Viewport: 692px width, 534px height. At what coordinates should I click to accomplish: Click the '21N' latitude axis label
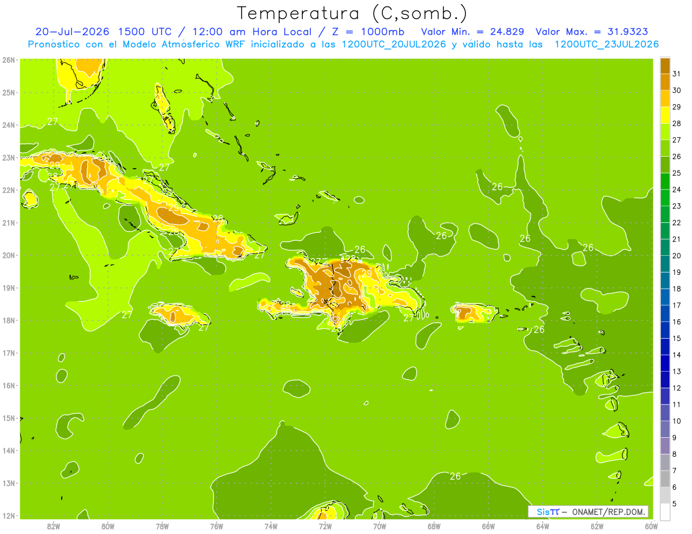(9, 223)
